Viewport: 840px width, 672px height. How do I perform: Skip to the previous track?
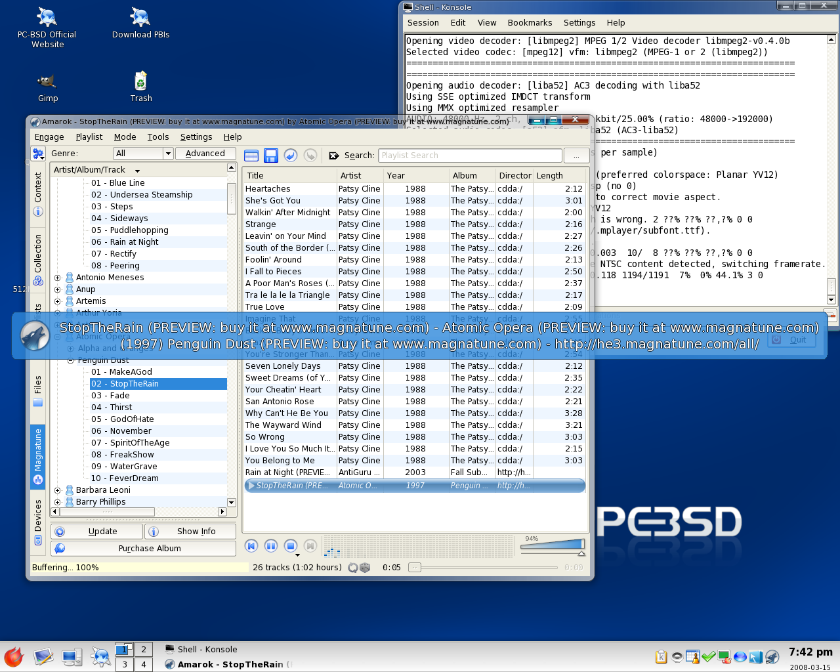pos(251,546)
